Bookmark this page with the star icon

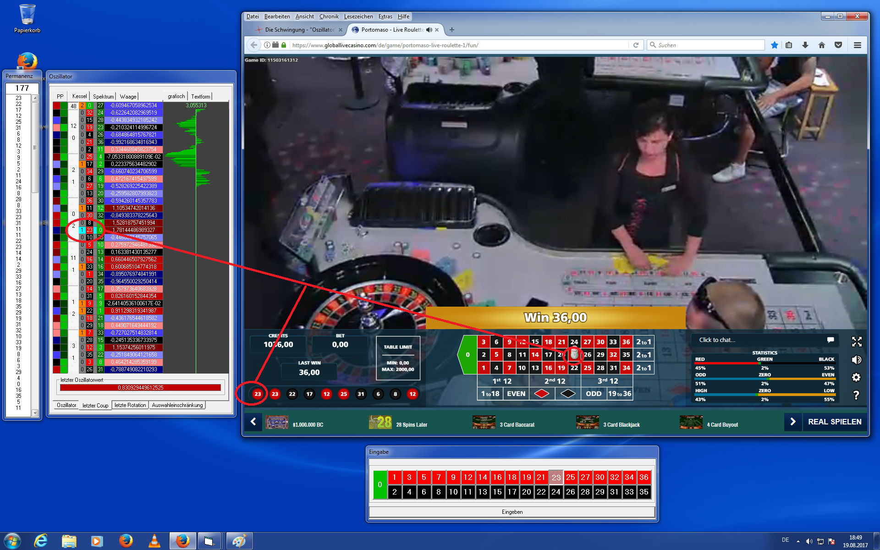coord(774,45)
